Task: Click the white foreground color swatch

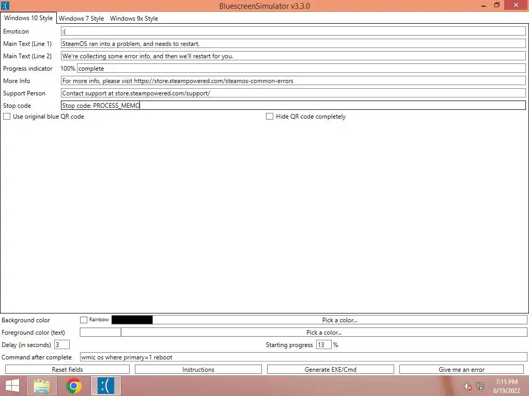Action: click(x=100, y=333)
